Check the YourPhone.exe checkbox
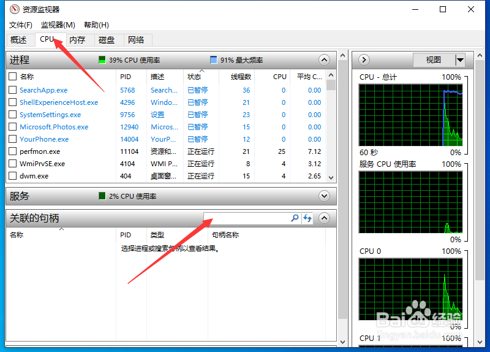Viewport: 490px width, 352px height. pos(12,139)
